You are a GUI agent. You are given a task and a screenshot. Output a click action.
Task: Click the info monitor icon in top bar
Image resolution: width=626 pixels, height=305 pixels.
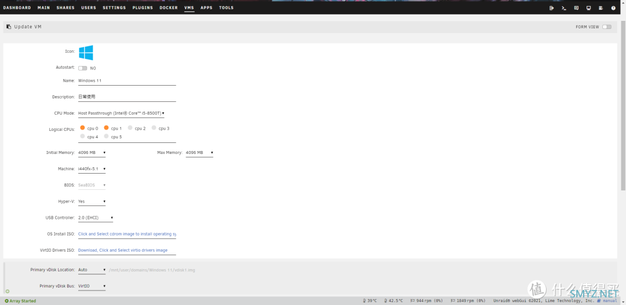tap(588, 8)
